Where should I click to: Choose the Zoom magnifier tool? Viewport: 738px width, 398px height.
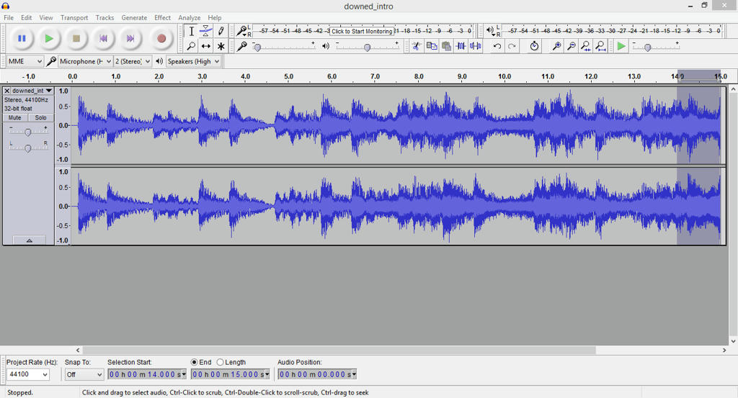pos(191,46)
